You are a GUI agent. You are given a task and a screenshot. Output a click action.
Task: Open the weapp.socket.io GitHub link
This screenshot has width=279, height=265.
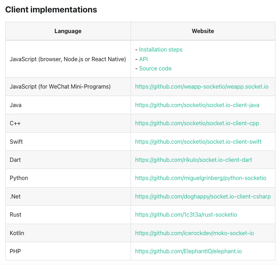click(202, 86)
